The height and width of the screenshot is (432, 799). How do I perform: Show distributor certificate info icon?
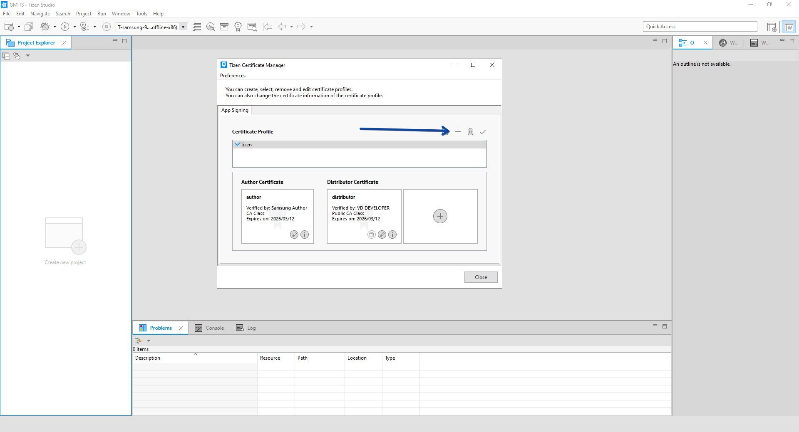(x=392, y=235)
